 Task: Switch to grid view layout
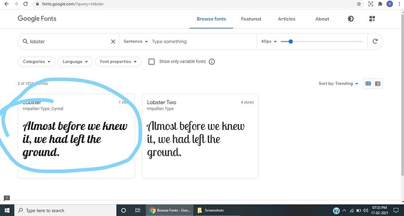368,83
